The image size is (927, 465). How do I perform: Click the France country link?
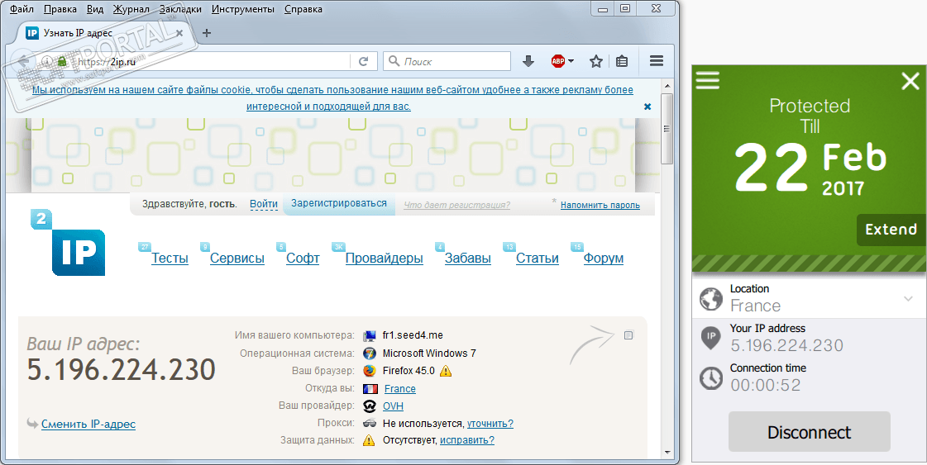[399, 389]
